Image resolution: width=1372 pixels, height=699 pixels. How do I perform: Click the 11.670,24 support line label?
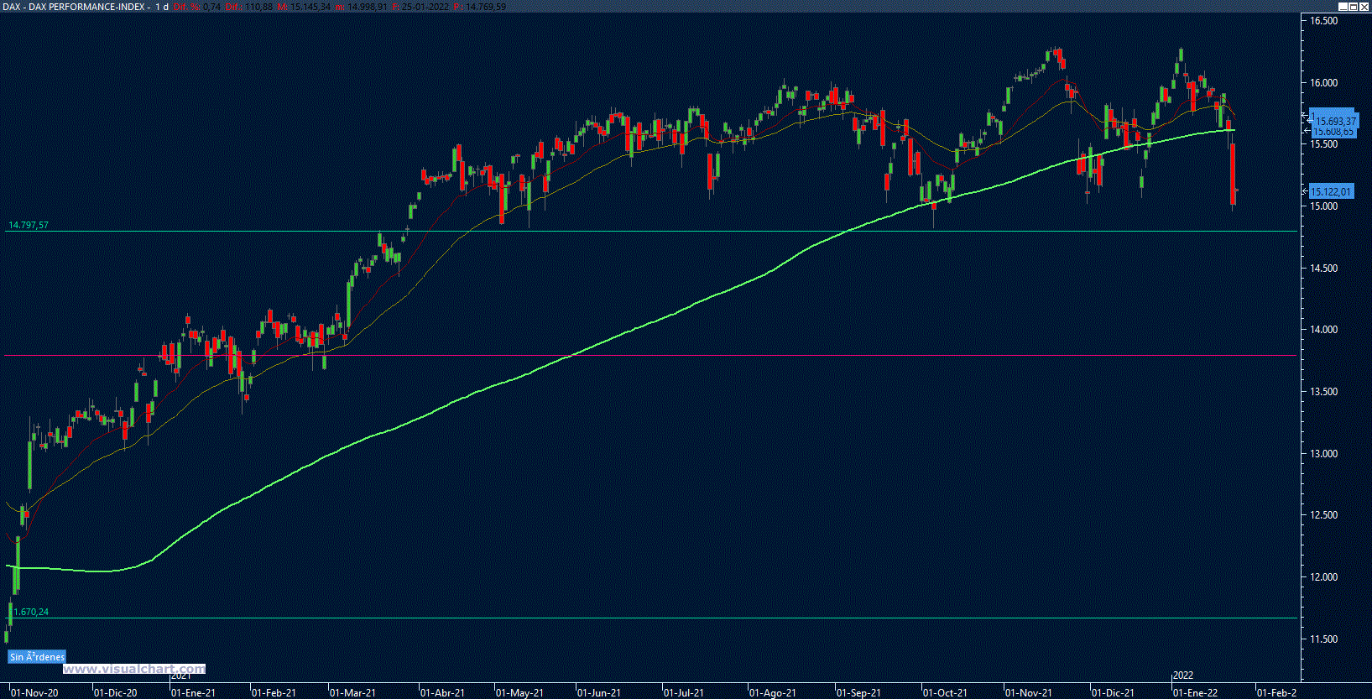pos(30,612)
